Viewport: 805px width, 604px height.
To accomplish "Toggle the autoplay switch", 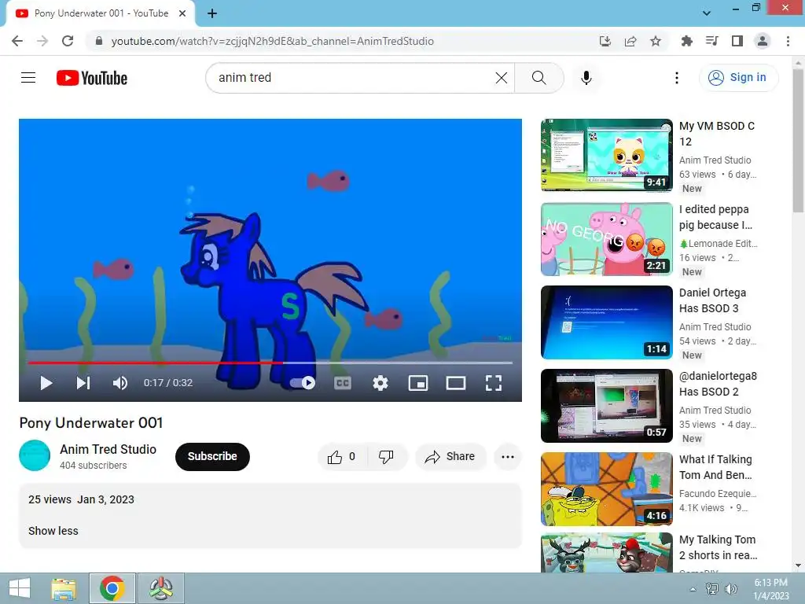I will click(303, 383).
